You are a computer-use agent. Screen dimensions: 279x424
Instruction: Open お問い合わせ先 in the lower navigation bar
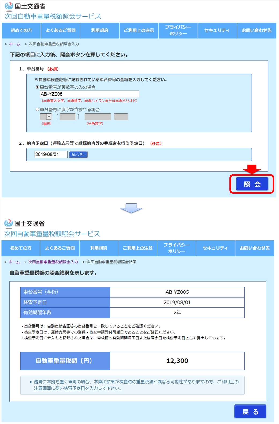[255, 248]
